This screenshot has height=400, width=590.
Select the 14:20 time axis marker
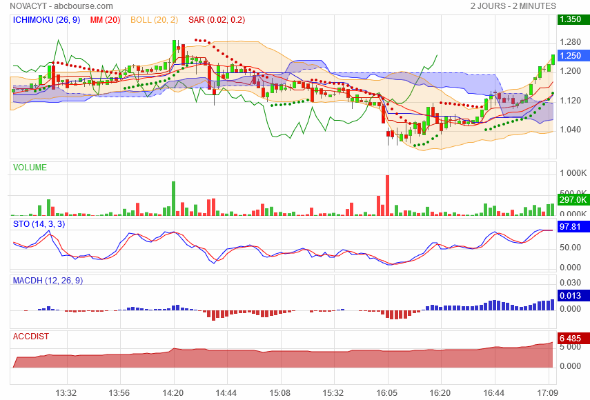pos(173,392)
